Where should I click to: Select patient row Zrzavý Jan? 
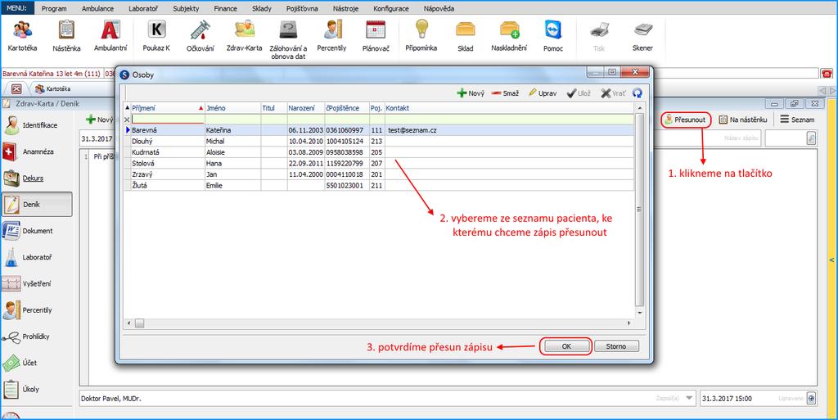click(x=379, y=174)
